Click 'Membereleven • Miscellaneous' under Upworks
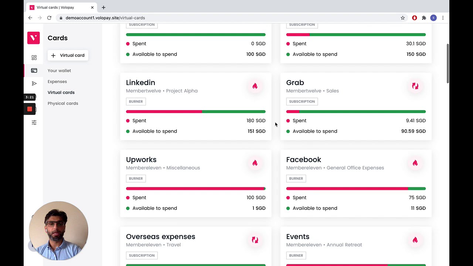This screenshot has height=266, width=473. [163, 168]
